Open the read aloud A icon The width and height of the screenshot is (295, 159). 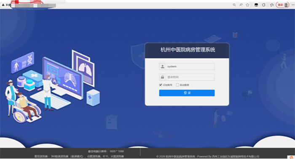[241, 5]
